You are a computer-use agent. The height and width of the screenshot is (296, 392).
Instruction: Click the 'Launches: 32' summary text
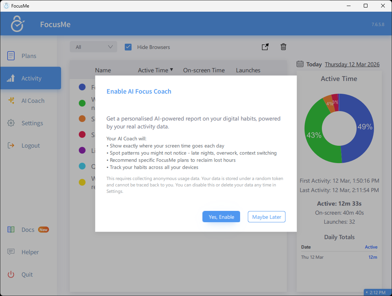(x=339, y=222)
